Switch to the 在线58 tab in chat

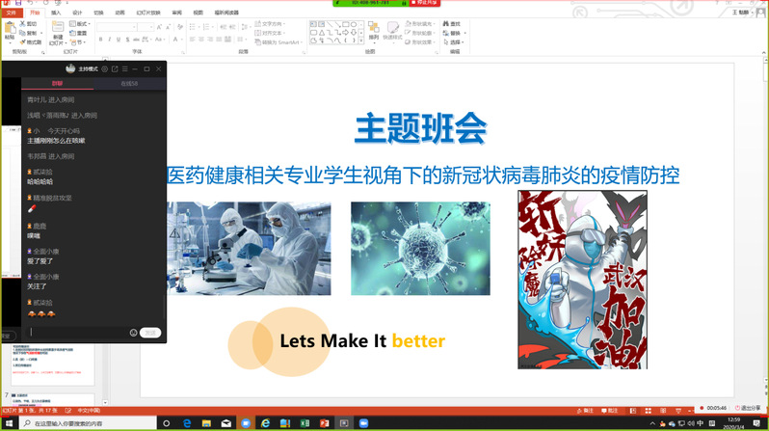coord(130,84)
